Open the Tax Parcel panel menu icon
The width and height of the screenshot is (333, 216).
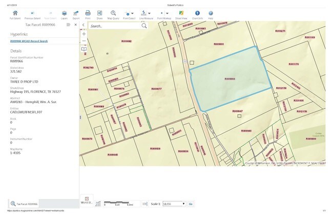coord(68,24)
